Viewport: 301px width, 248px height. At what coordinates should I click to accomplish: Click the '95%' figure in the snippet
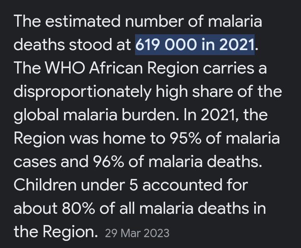pos(186,138)
